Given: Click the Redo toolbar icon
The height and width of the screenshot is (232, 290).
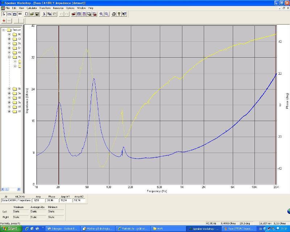Looking at the screenshot, I should [67, 14].
